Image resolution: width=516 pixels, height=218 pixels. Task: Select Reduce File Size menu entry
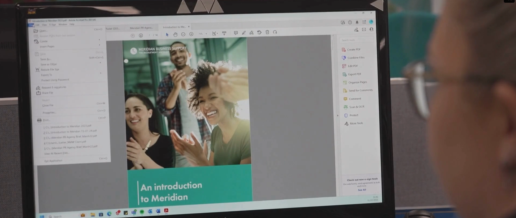[x=50, y=70]
